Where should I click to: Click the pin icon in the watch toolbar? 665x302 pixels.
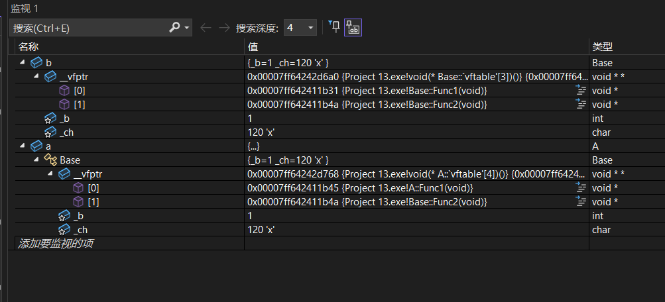[x=335, y=28]
